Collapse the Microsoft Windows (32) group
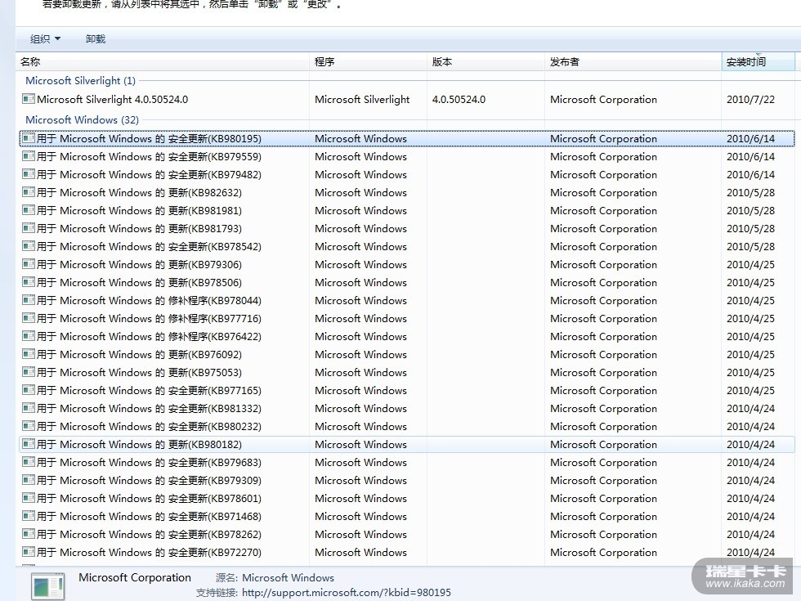The width and height of the screenshot is (801, 601). [83, 120]
